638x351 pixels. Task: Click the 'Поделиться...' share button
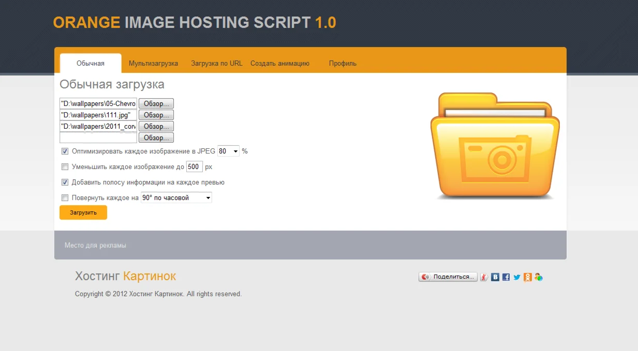pos(448,277)
